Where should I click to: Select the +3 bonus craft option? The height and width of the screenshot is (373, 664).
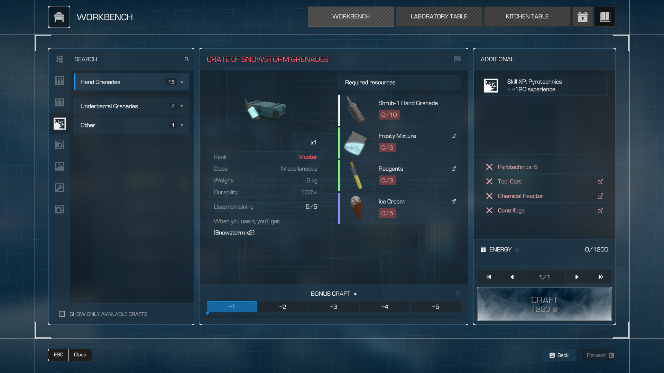[x=333, y=307]
